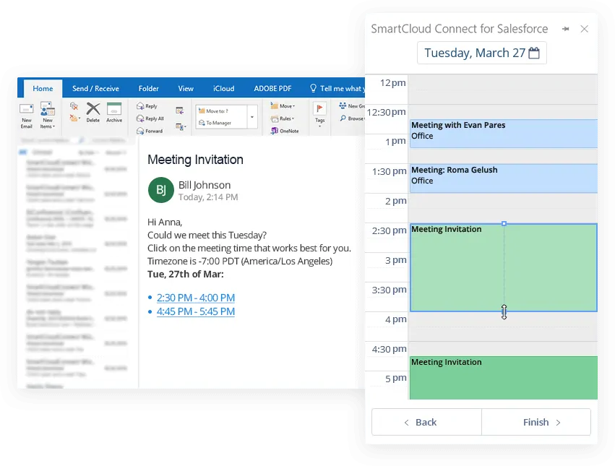615x466 pixels.
Task: Open the Tags flag dropdown
Action: [x=319, y=114]
